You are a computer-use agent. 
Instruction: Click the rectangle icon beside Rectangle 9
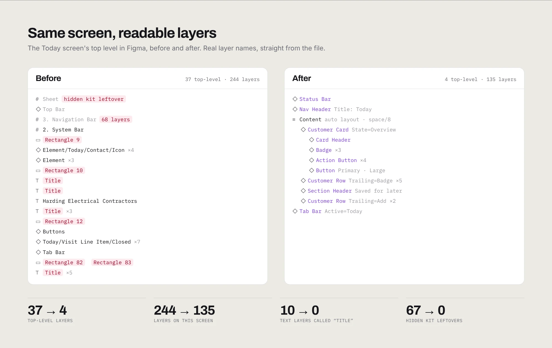coord(38,140)
